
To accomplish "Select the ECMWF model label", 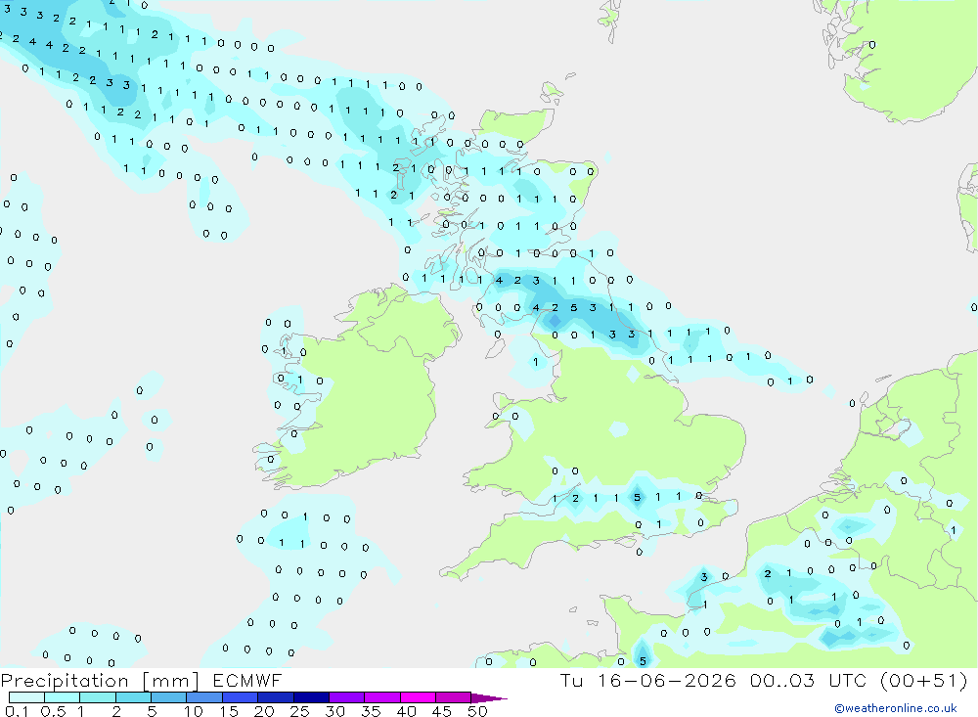I will pos(247,680).
